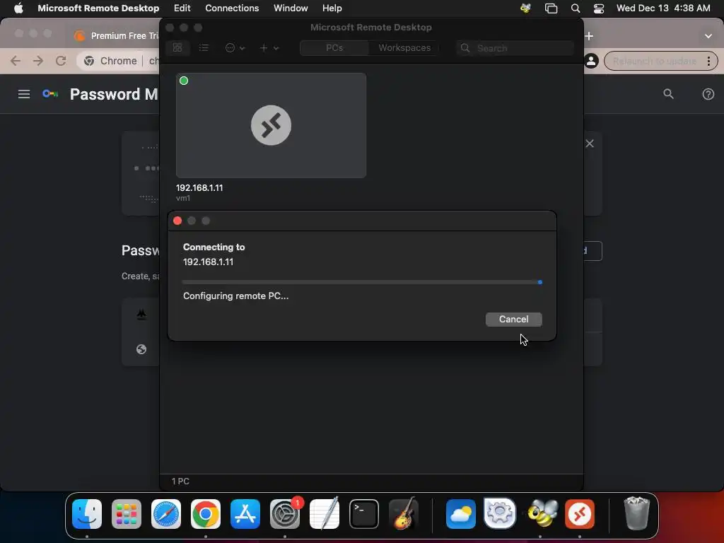
Task: Open the ellipsis actions dropdown
Action: [x=235, y=47]
